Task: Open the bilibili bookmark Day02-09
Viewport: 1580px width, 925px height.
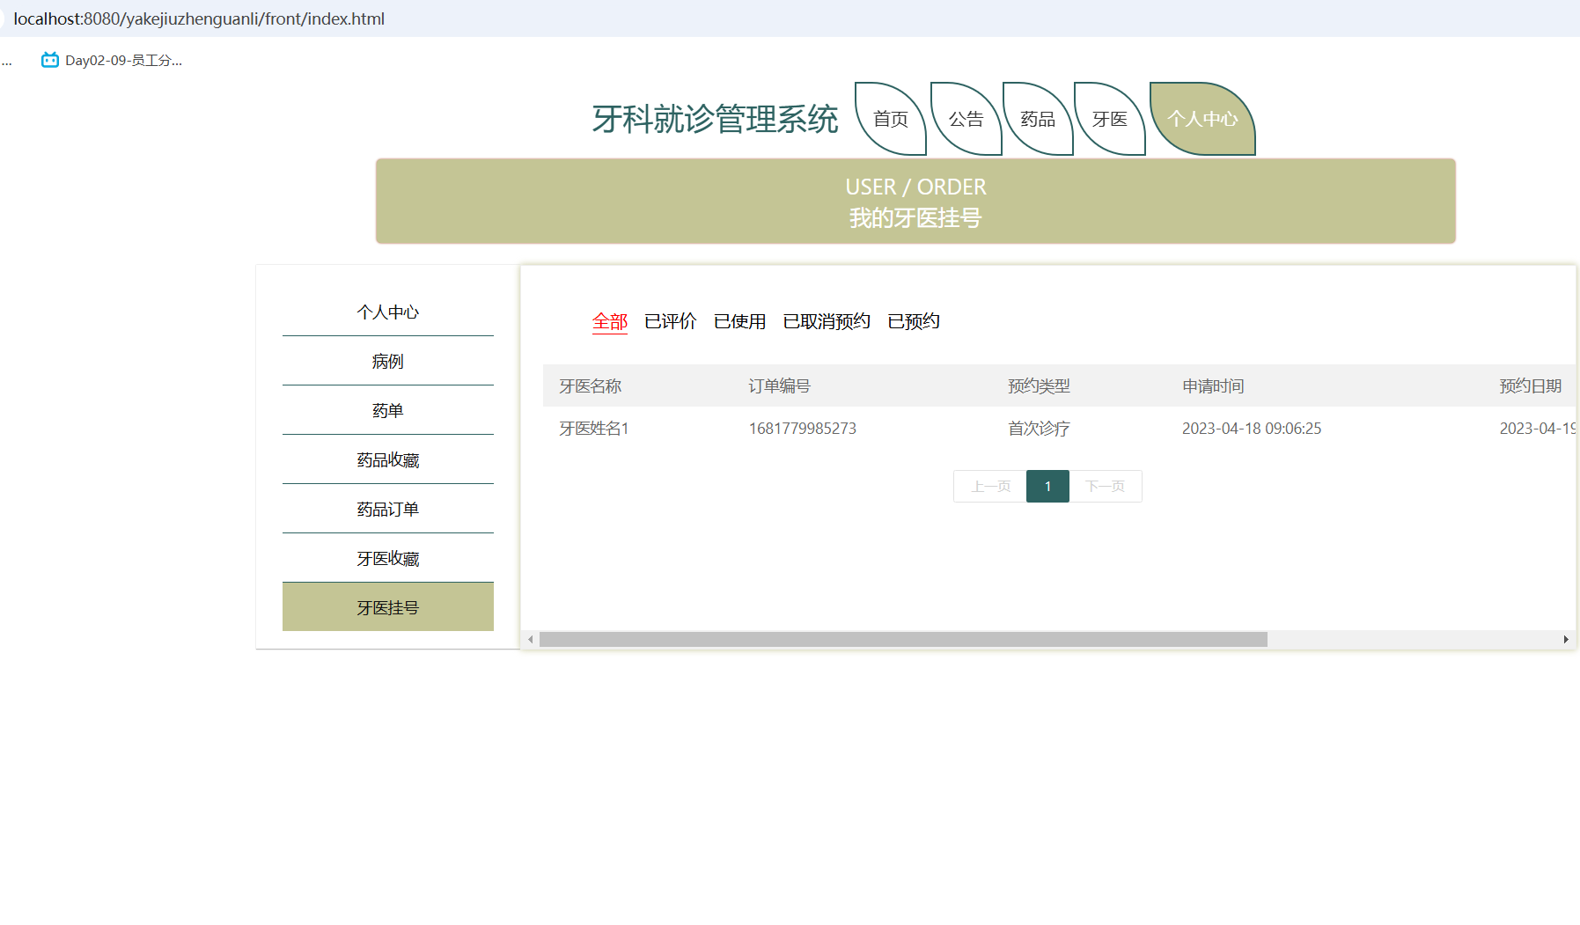Action: [x=112, y=60]
